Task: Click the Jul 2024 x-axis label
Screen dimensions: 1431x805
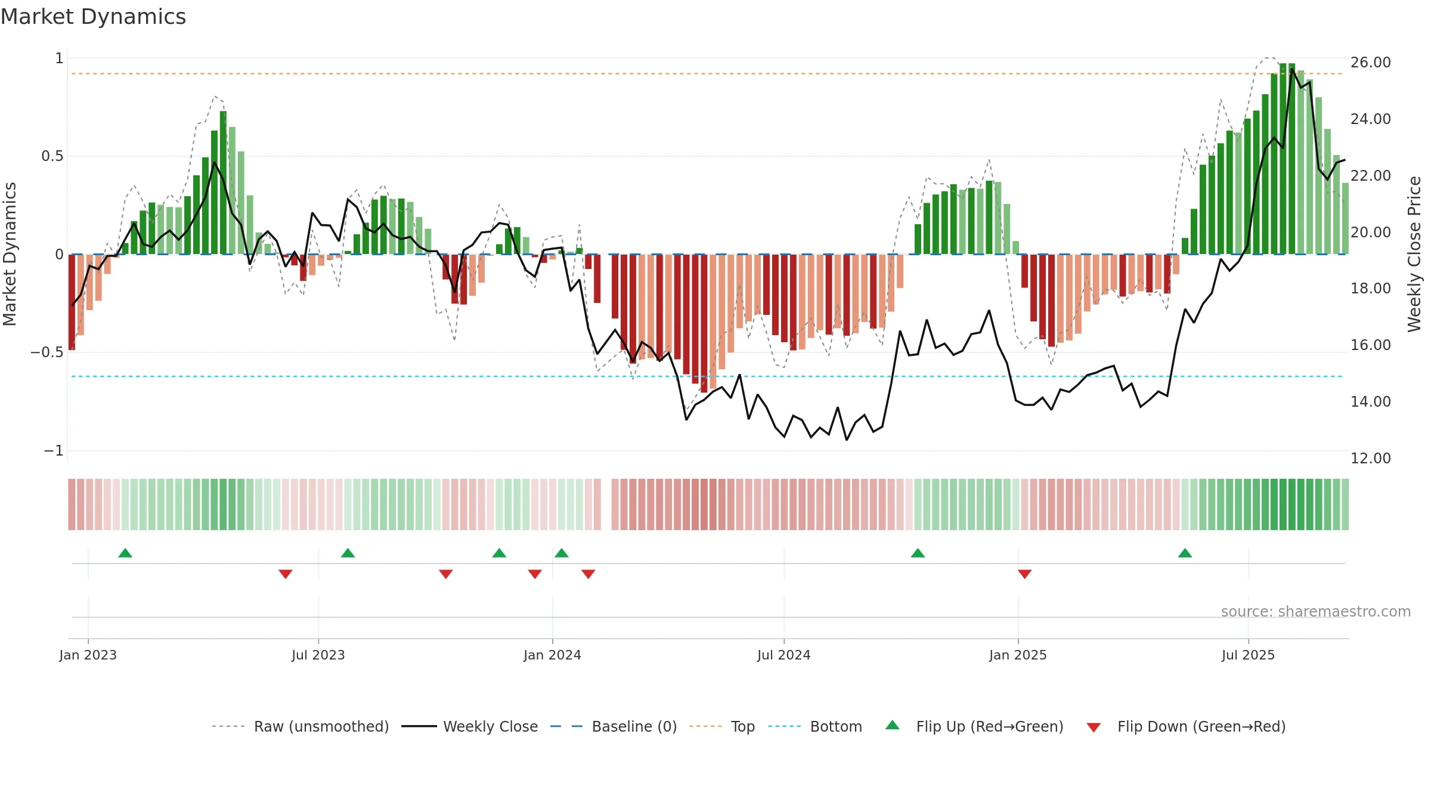Action: [784, 655]
